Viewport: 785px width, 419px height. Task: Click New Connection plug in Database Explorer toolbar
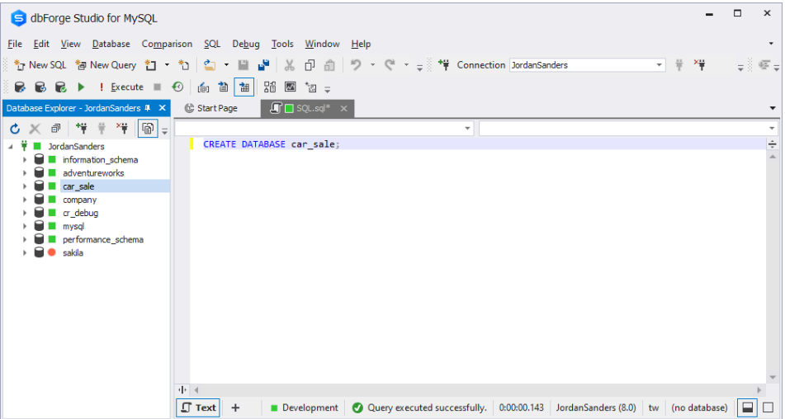click(x=81, y=129)
